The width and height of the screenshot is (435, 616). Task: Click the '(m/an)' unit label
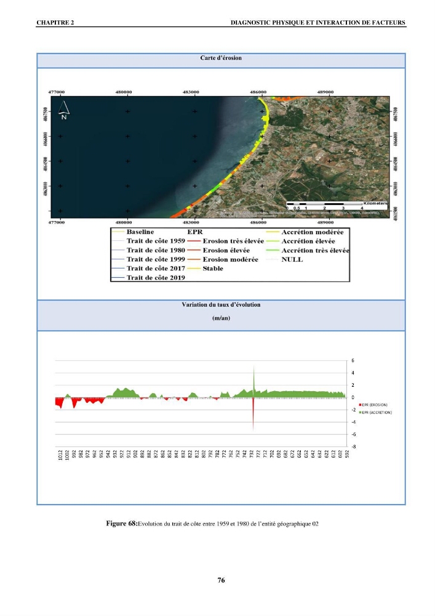tap(221, 318)
